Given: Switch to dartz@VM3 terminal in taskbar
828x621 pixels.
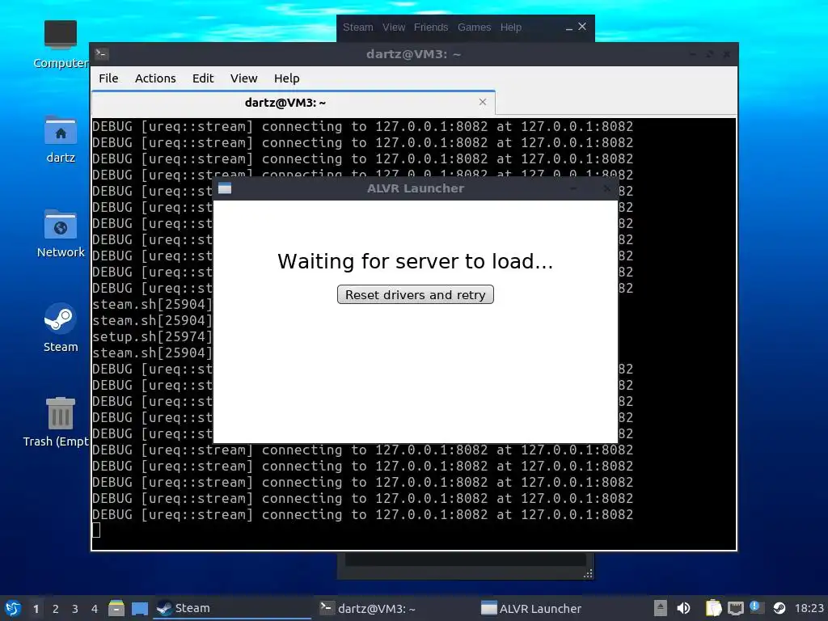Looking at the screenshot, I should (395, 608).
